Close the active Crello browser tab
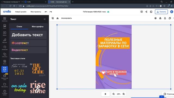This screenshot has height=98, width=174. click(x=69, y=2)
